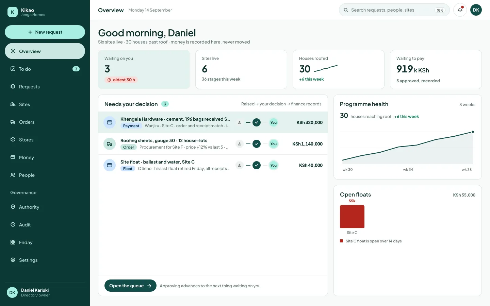The image size is (490, 306).
Task: Open the People page
Action: [45, 175]
